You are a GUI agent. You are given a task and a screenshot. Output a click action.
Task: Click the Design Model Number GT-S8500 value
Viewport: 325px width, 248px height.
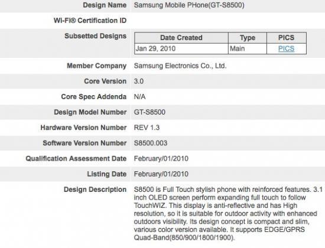[149, 112]
